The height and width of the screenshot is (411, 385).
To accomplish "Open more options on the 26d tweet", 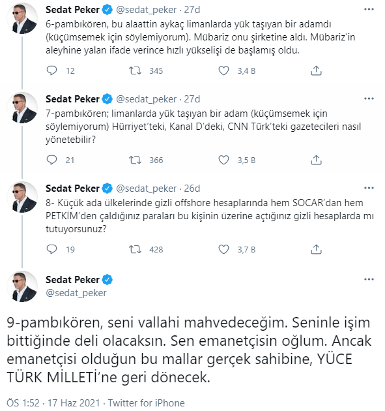I will [369, 188].
